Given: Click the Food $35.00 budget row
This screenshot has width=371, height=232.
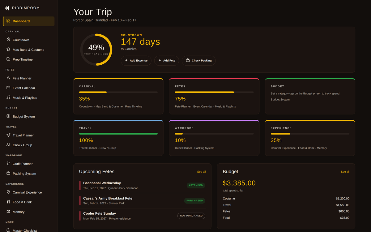Looking at the screenshot, I should tap(286, 218).
